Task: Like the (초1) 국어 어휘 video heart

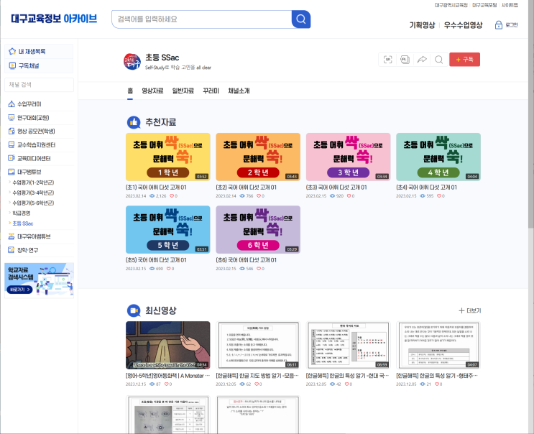Action: click(x=172, y=196)
